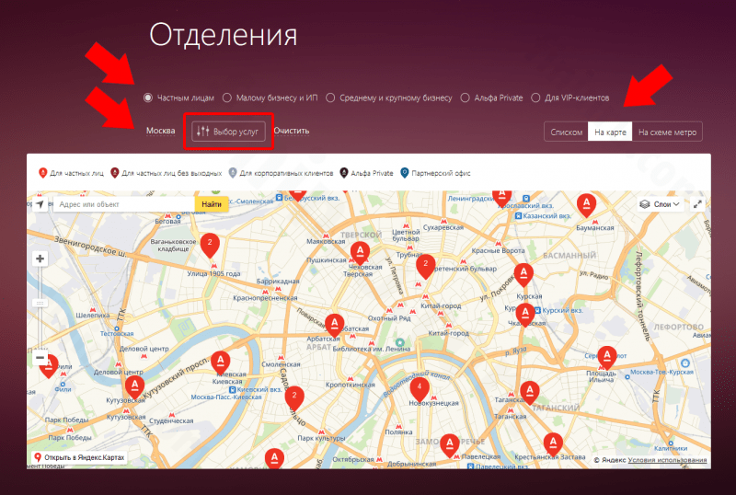Open cluster of 4 at Новокузнецкая

click(x=420, y=389)
